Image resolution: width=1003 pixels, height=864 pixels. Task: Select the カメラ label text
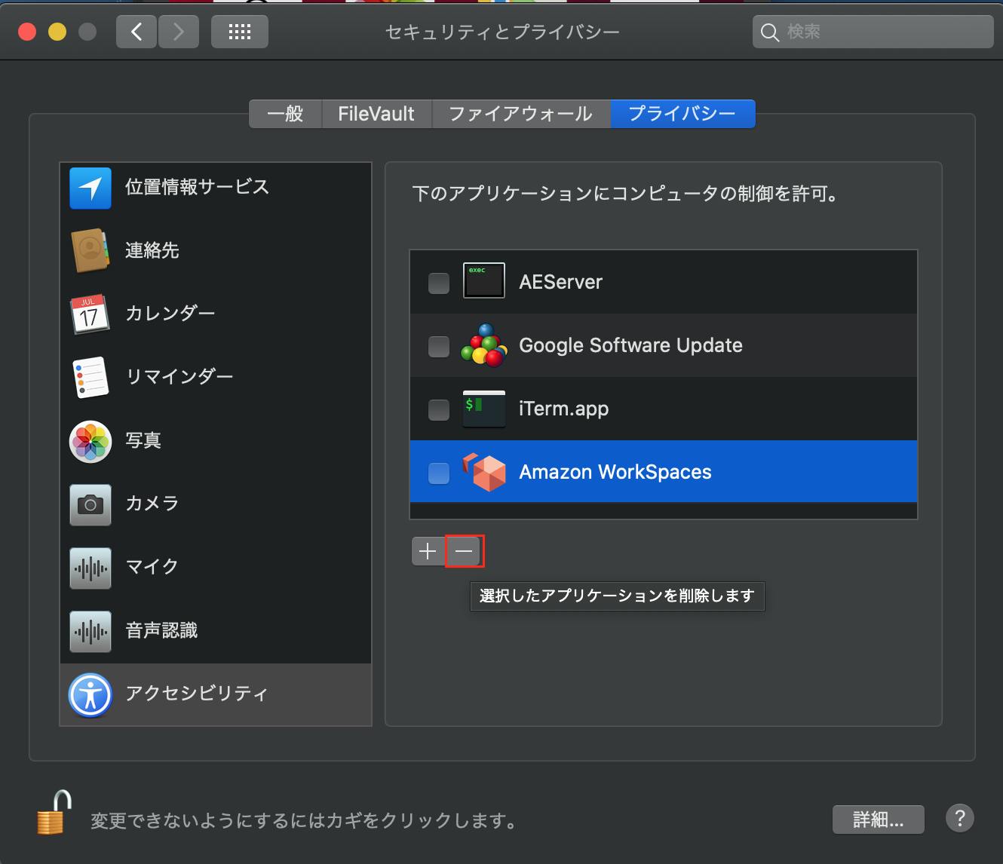(152, 504)
